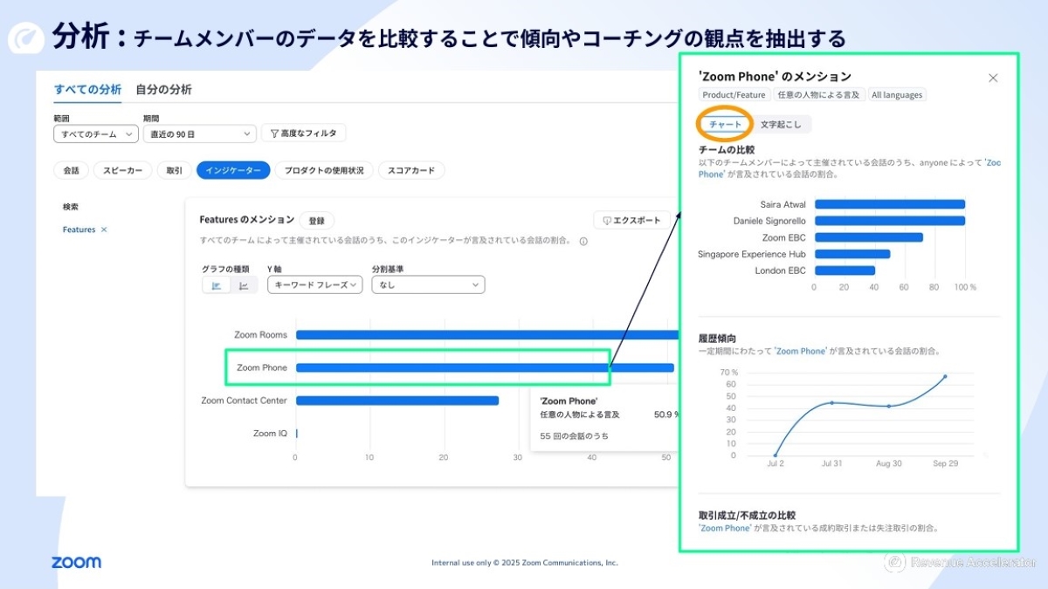Open the 期間 dropdown showing 直近の 90 日
The width and height of the screenshot is (1048, 589).
(x=200, y=134)
